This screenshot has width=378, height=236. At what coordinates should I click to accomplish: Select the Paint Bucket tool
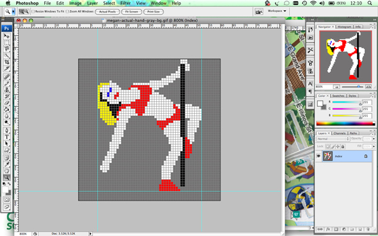7,110
